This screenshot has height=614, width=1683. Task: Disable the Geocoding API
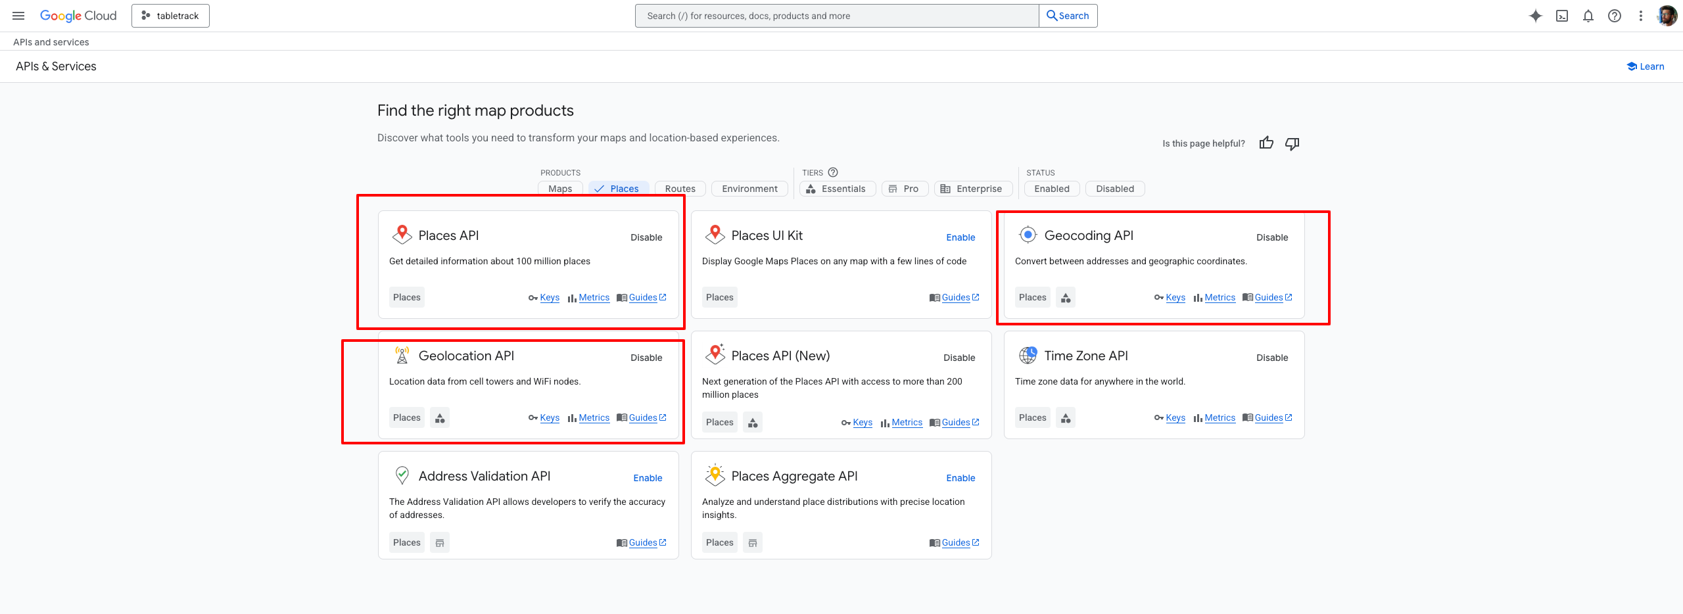pyautogui.click(x=1272, y=237)
